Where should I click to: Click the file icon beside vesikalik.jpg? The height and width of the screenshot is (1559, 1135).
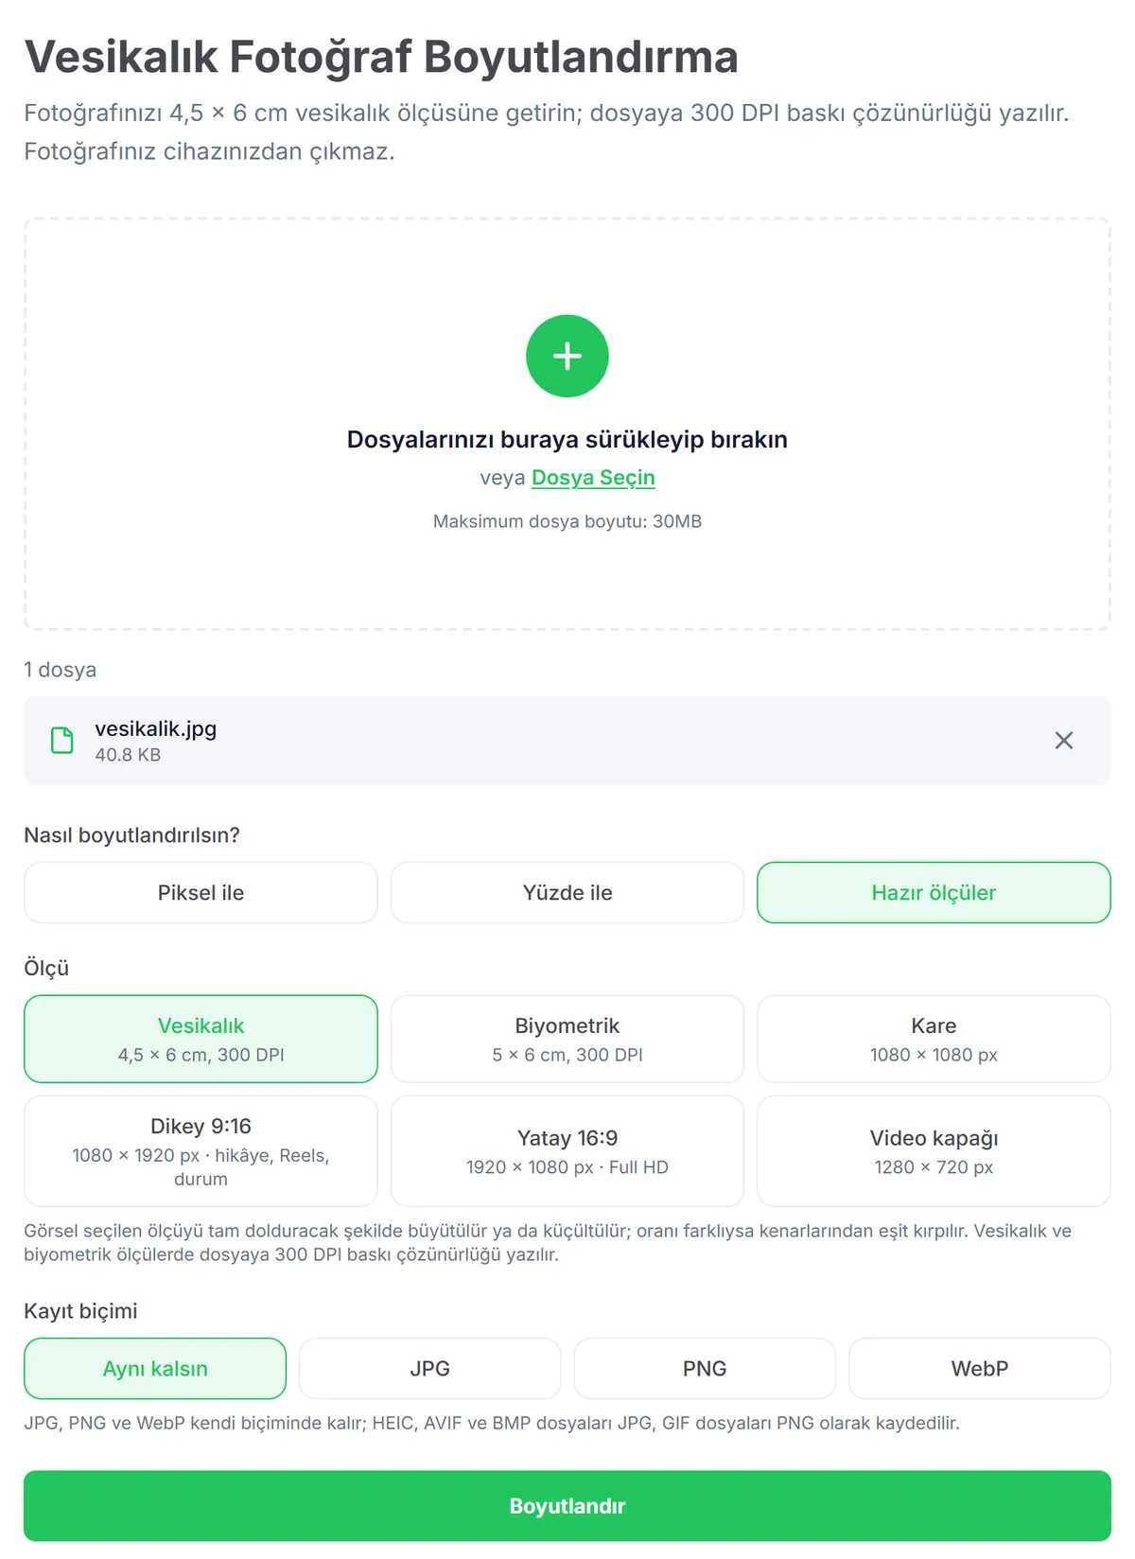(62, 741)
